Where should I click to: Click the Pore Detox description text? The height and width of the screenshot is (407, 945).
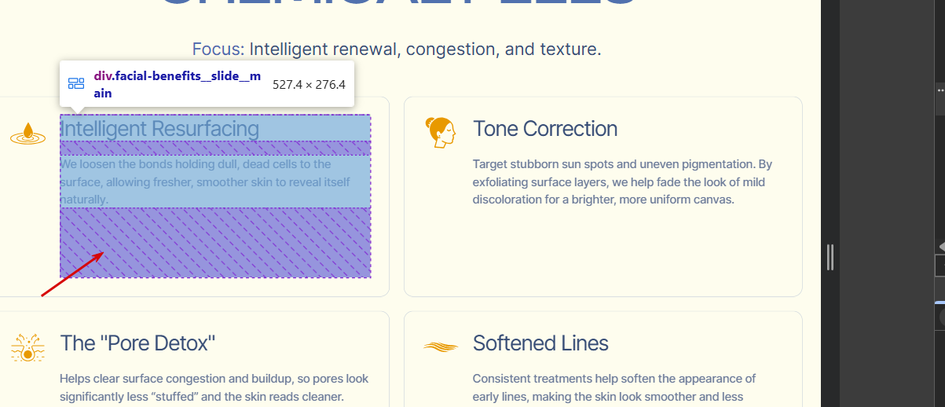coord(214,388)
